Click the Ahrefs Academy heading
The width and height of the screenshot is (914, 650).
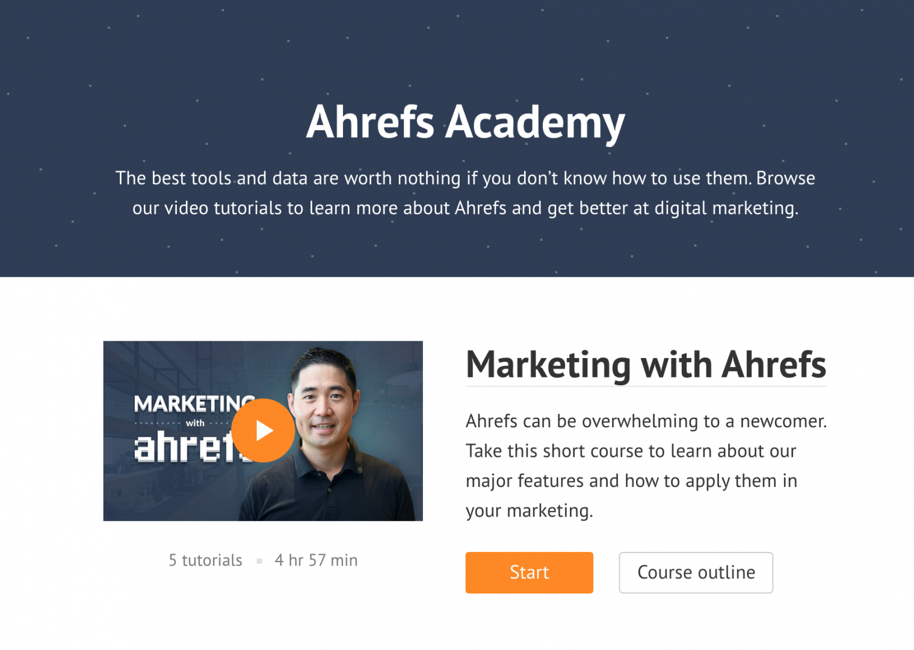click(465, 123)
